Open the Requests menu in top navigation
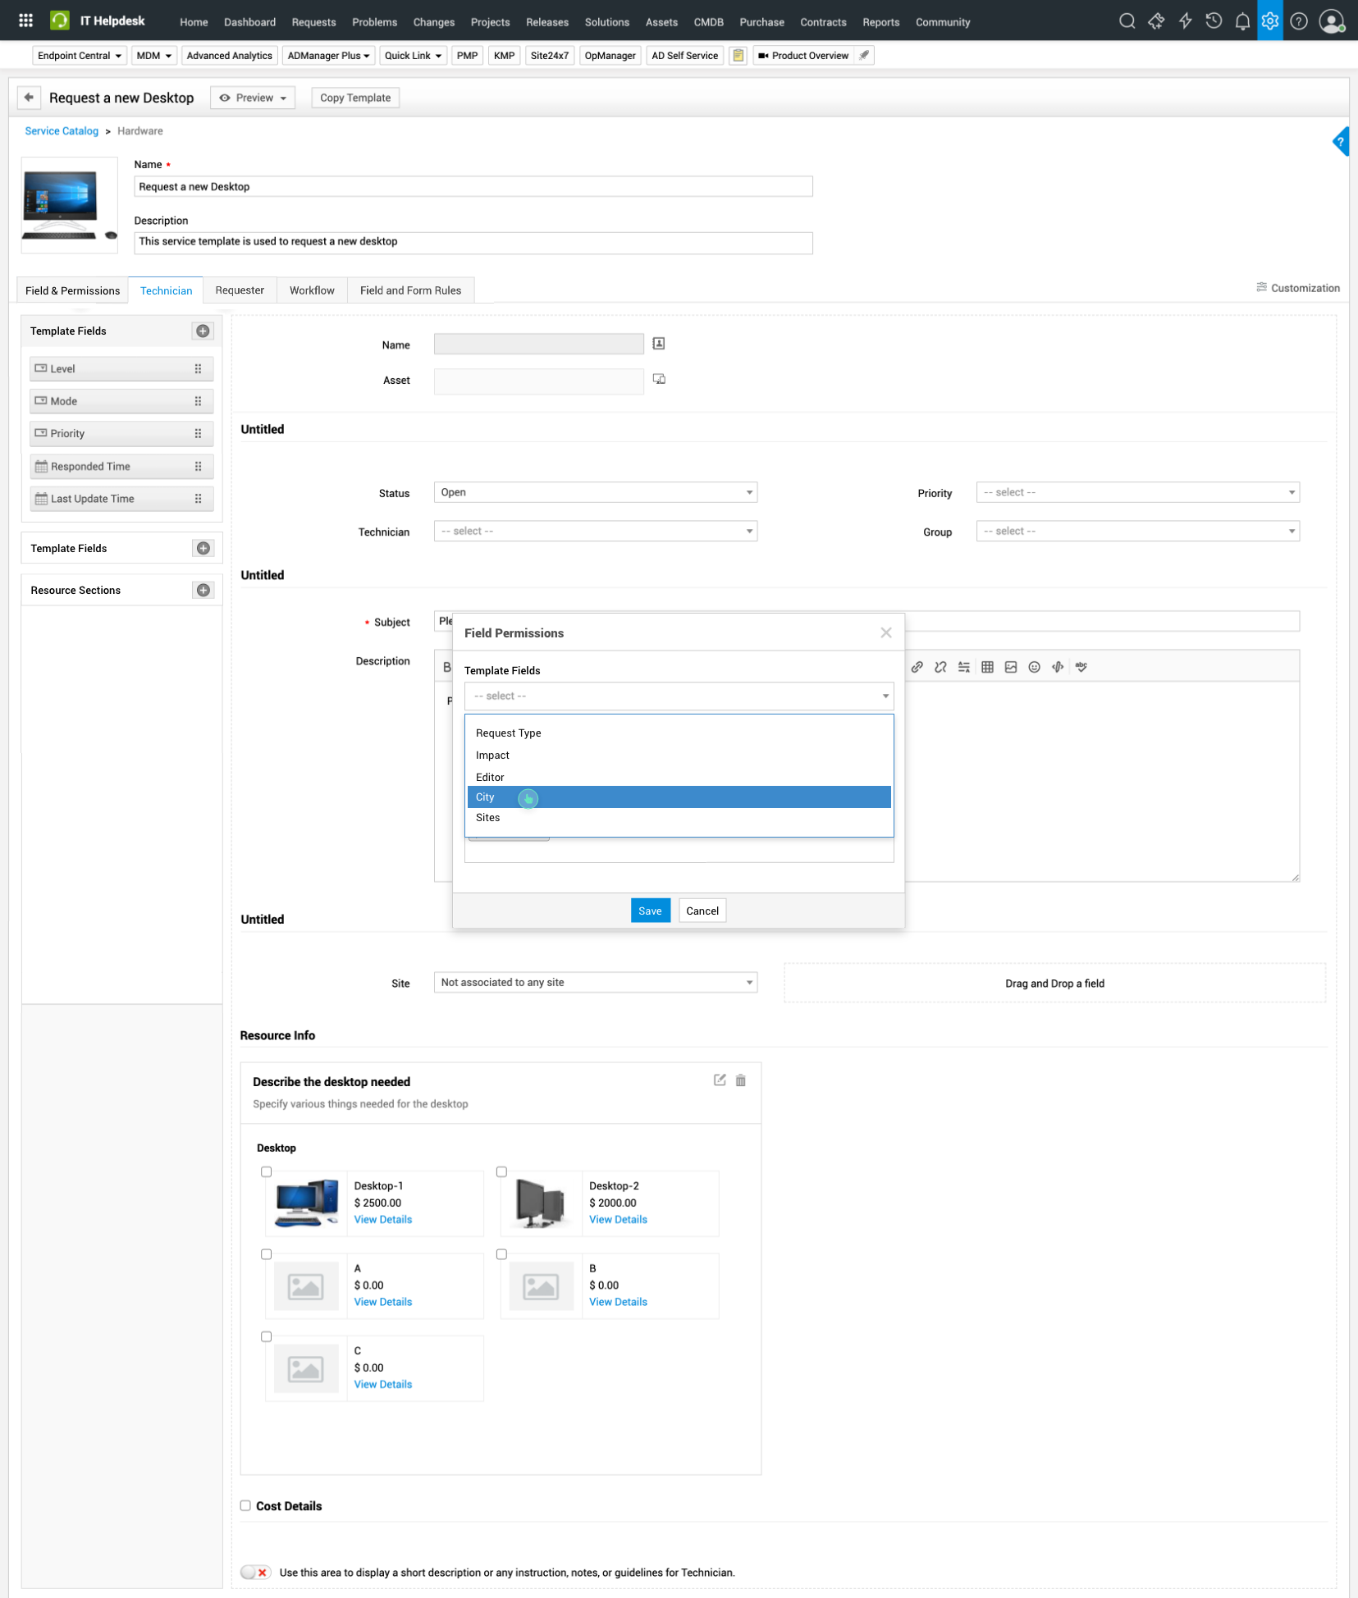Viewport: 1358px width, 1598px height. [x=313, y=22]
